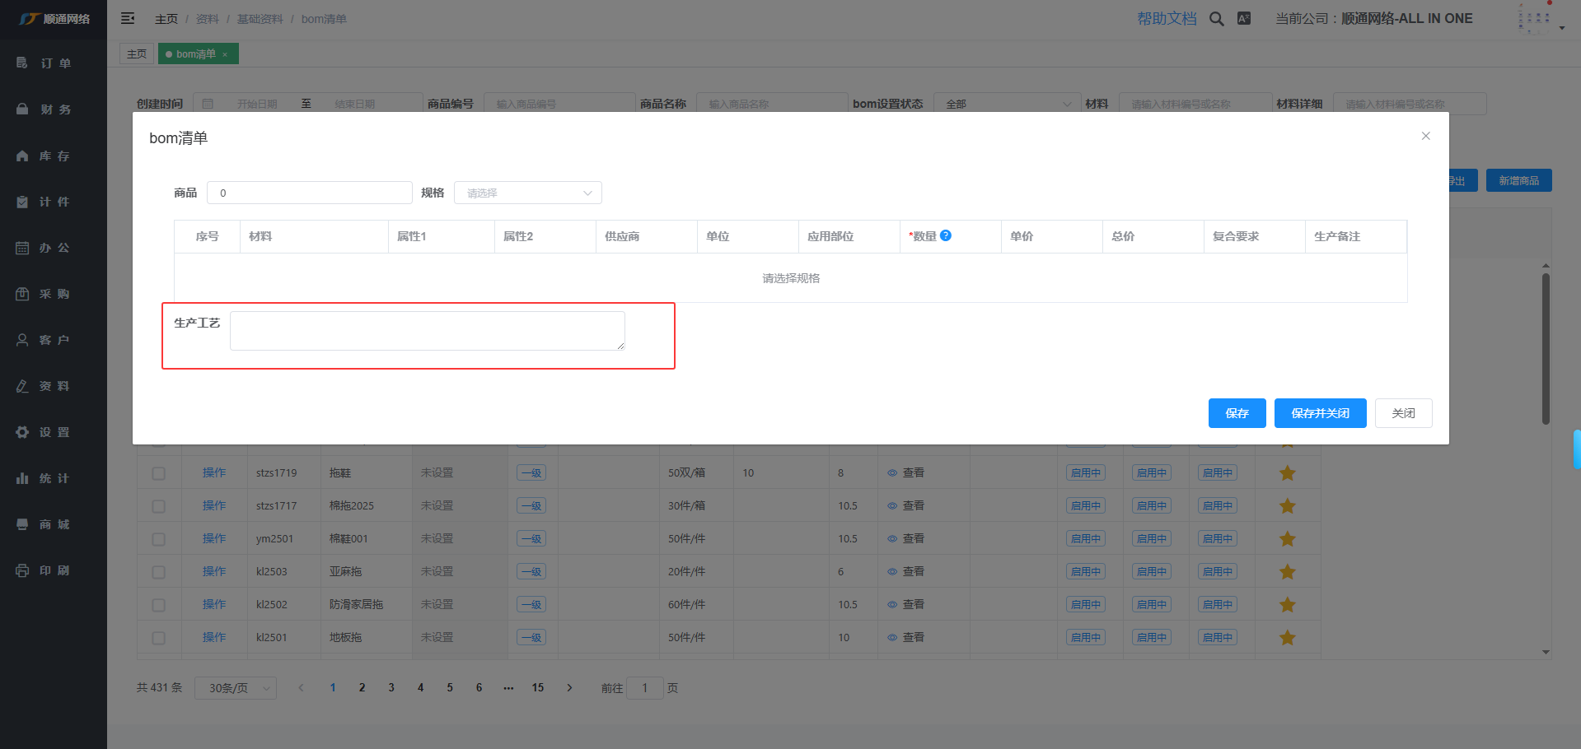Screen dimensions: 1581x749
Task: Switch to the 主页 tab
Action: [x=137, y=53]
